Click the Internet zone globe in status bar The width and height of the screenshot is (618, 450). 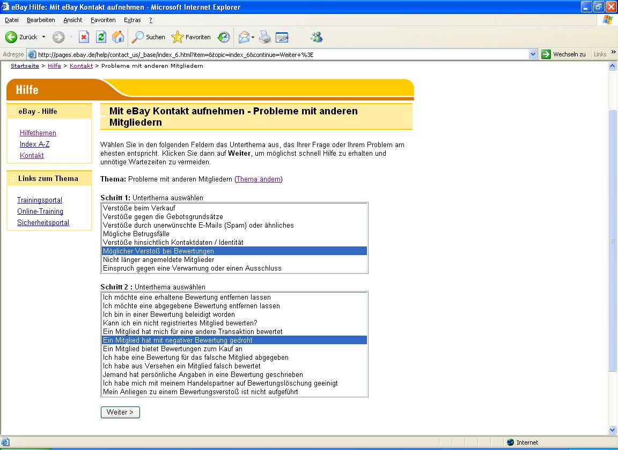[510, 442]
